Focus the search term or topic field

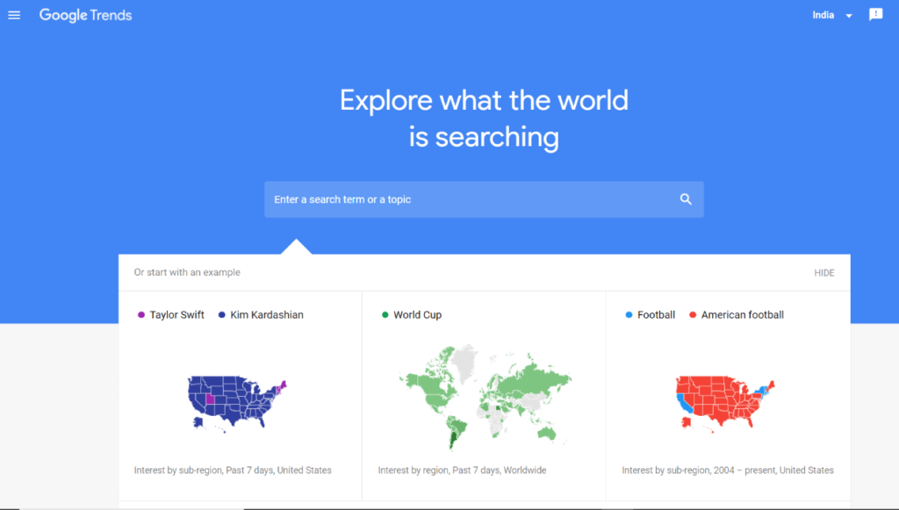(484, 199)
